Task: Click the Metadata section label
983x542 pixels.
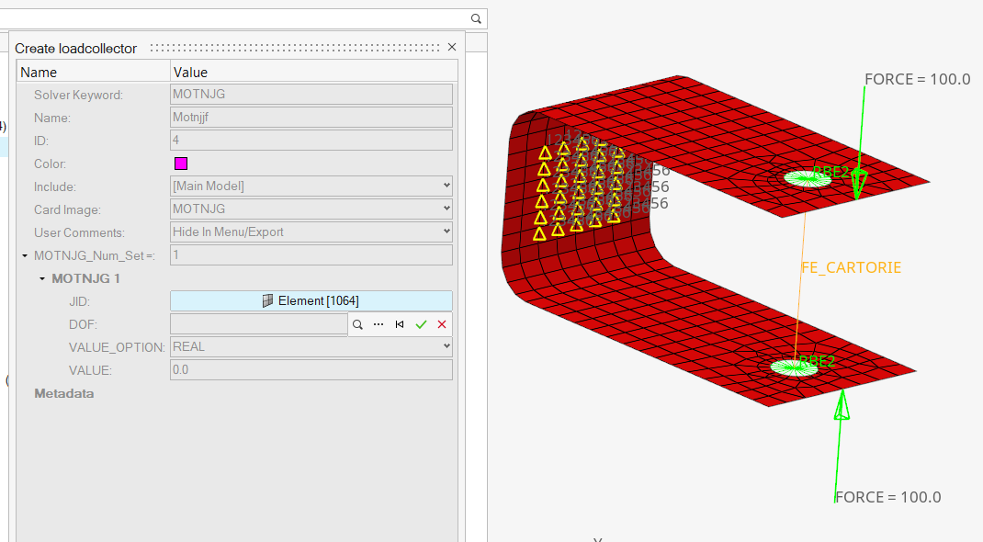Action: click(x=64, y=393)
